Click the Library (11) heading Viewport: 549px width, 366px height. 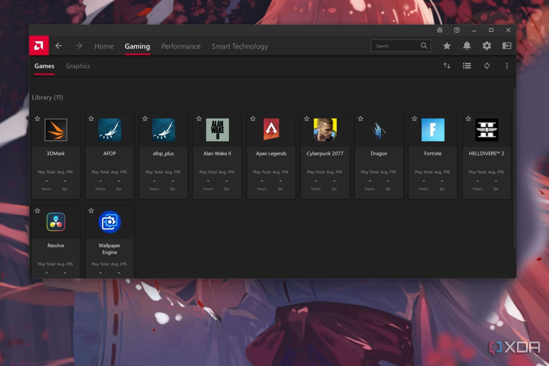(x=47, y=97)
